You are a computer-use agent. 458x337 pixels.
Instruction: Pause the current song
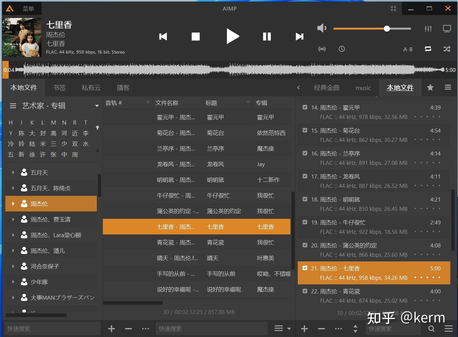(x=267, y=37)
